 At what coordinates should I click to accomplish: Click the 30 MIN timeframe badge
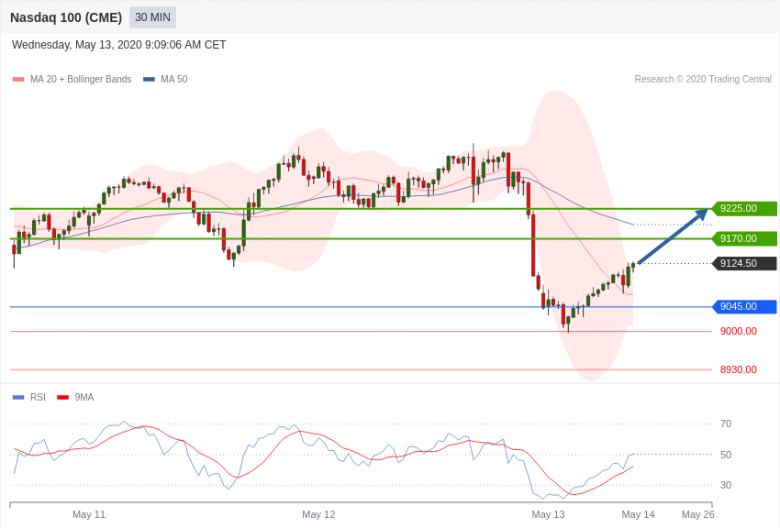152,17
